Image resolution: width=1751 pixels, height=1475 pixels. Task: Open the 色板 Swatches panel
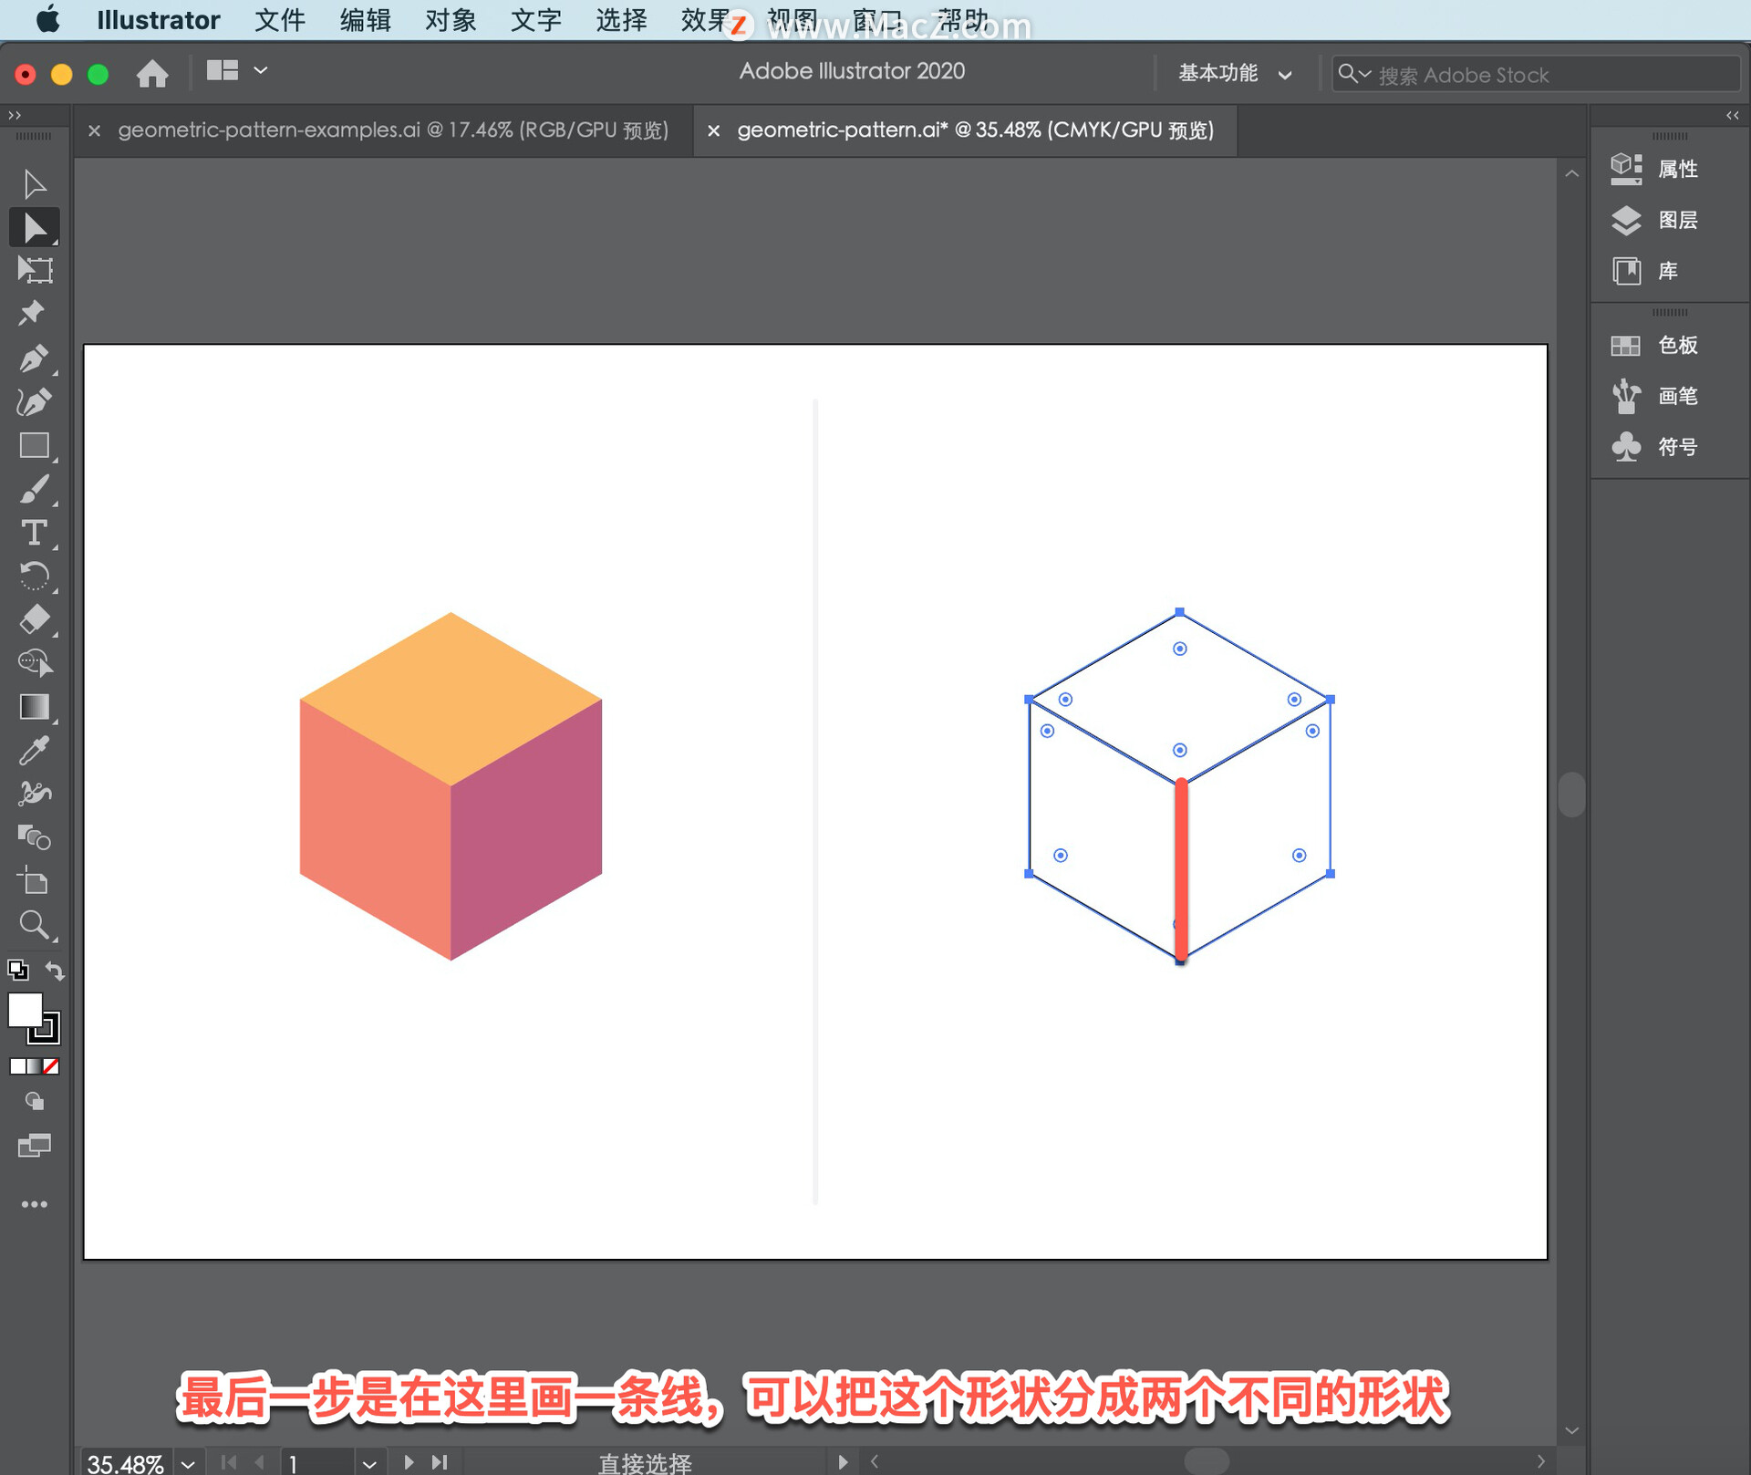click(x=1655, y=345)
